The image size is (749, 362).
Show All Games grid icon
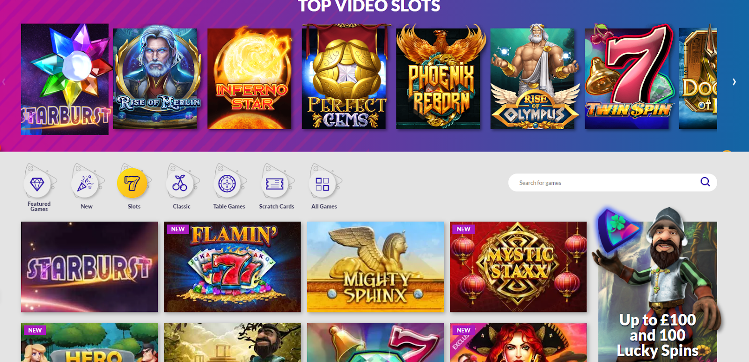point(322,184)
